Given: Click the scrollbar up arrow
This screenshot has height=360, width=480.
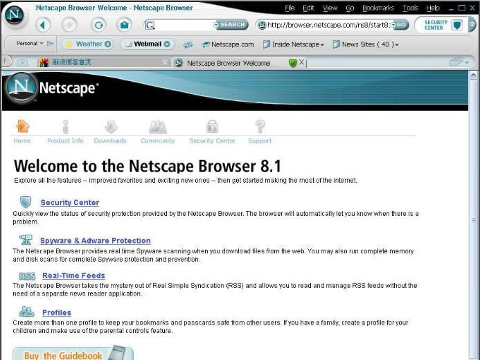Looking at the screenshot, I should [473, 75].
